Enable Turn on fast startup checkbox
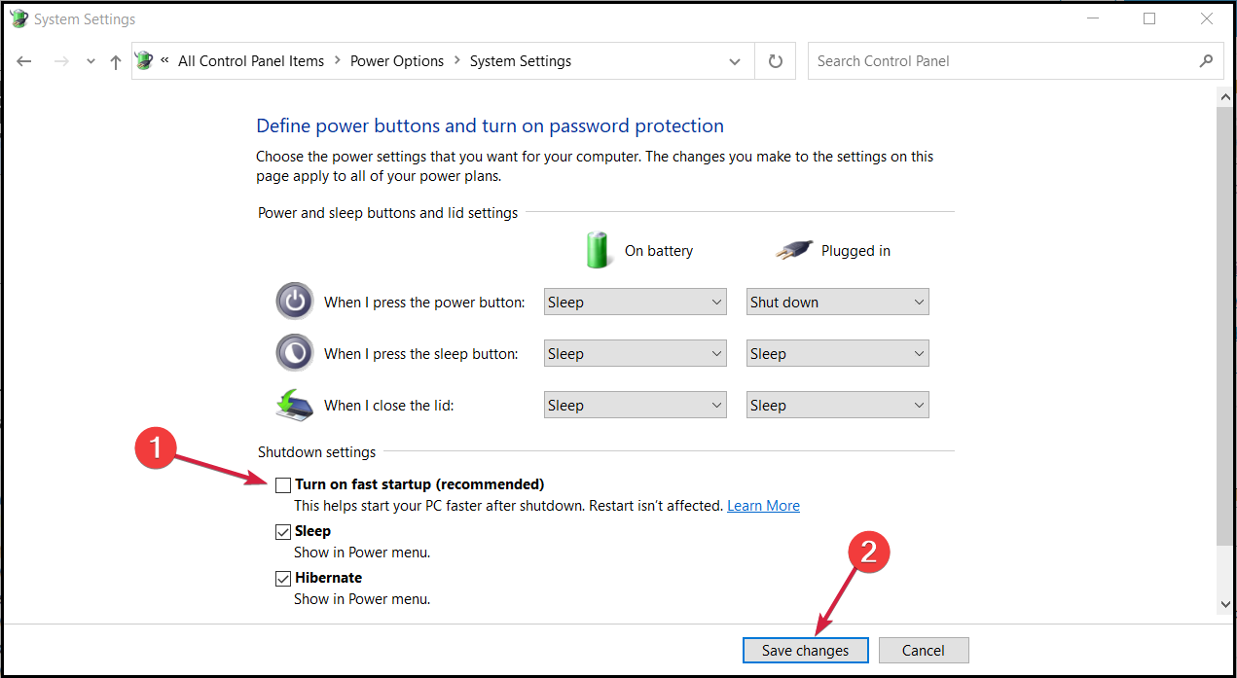This screenshot has width=1237, height=678. (x=283, y=484)
